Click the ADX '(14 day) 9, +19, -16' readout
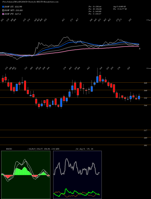The image size is (151, 199). 84,149
